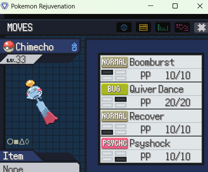Select the Recover move row
Viewport: 208px width, 172px height.
[151, 123]
